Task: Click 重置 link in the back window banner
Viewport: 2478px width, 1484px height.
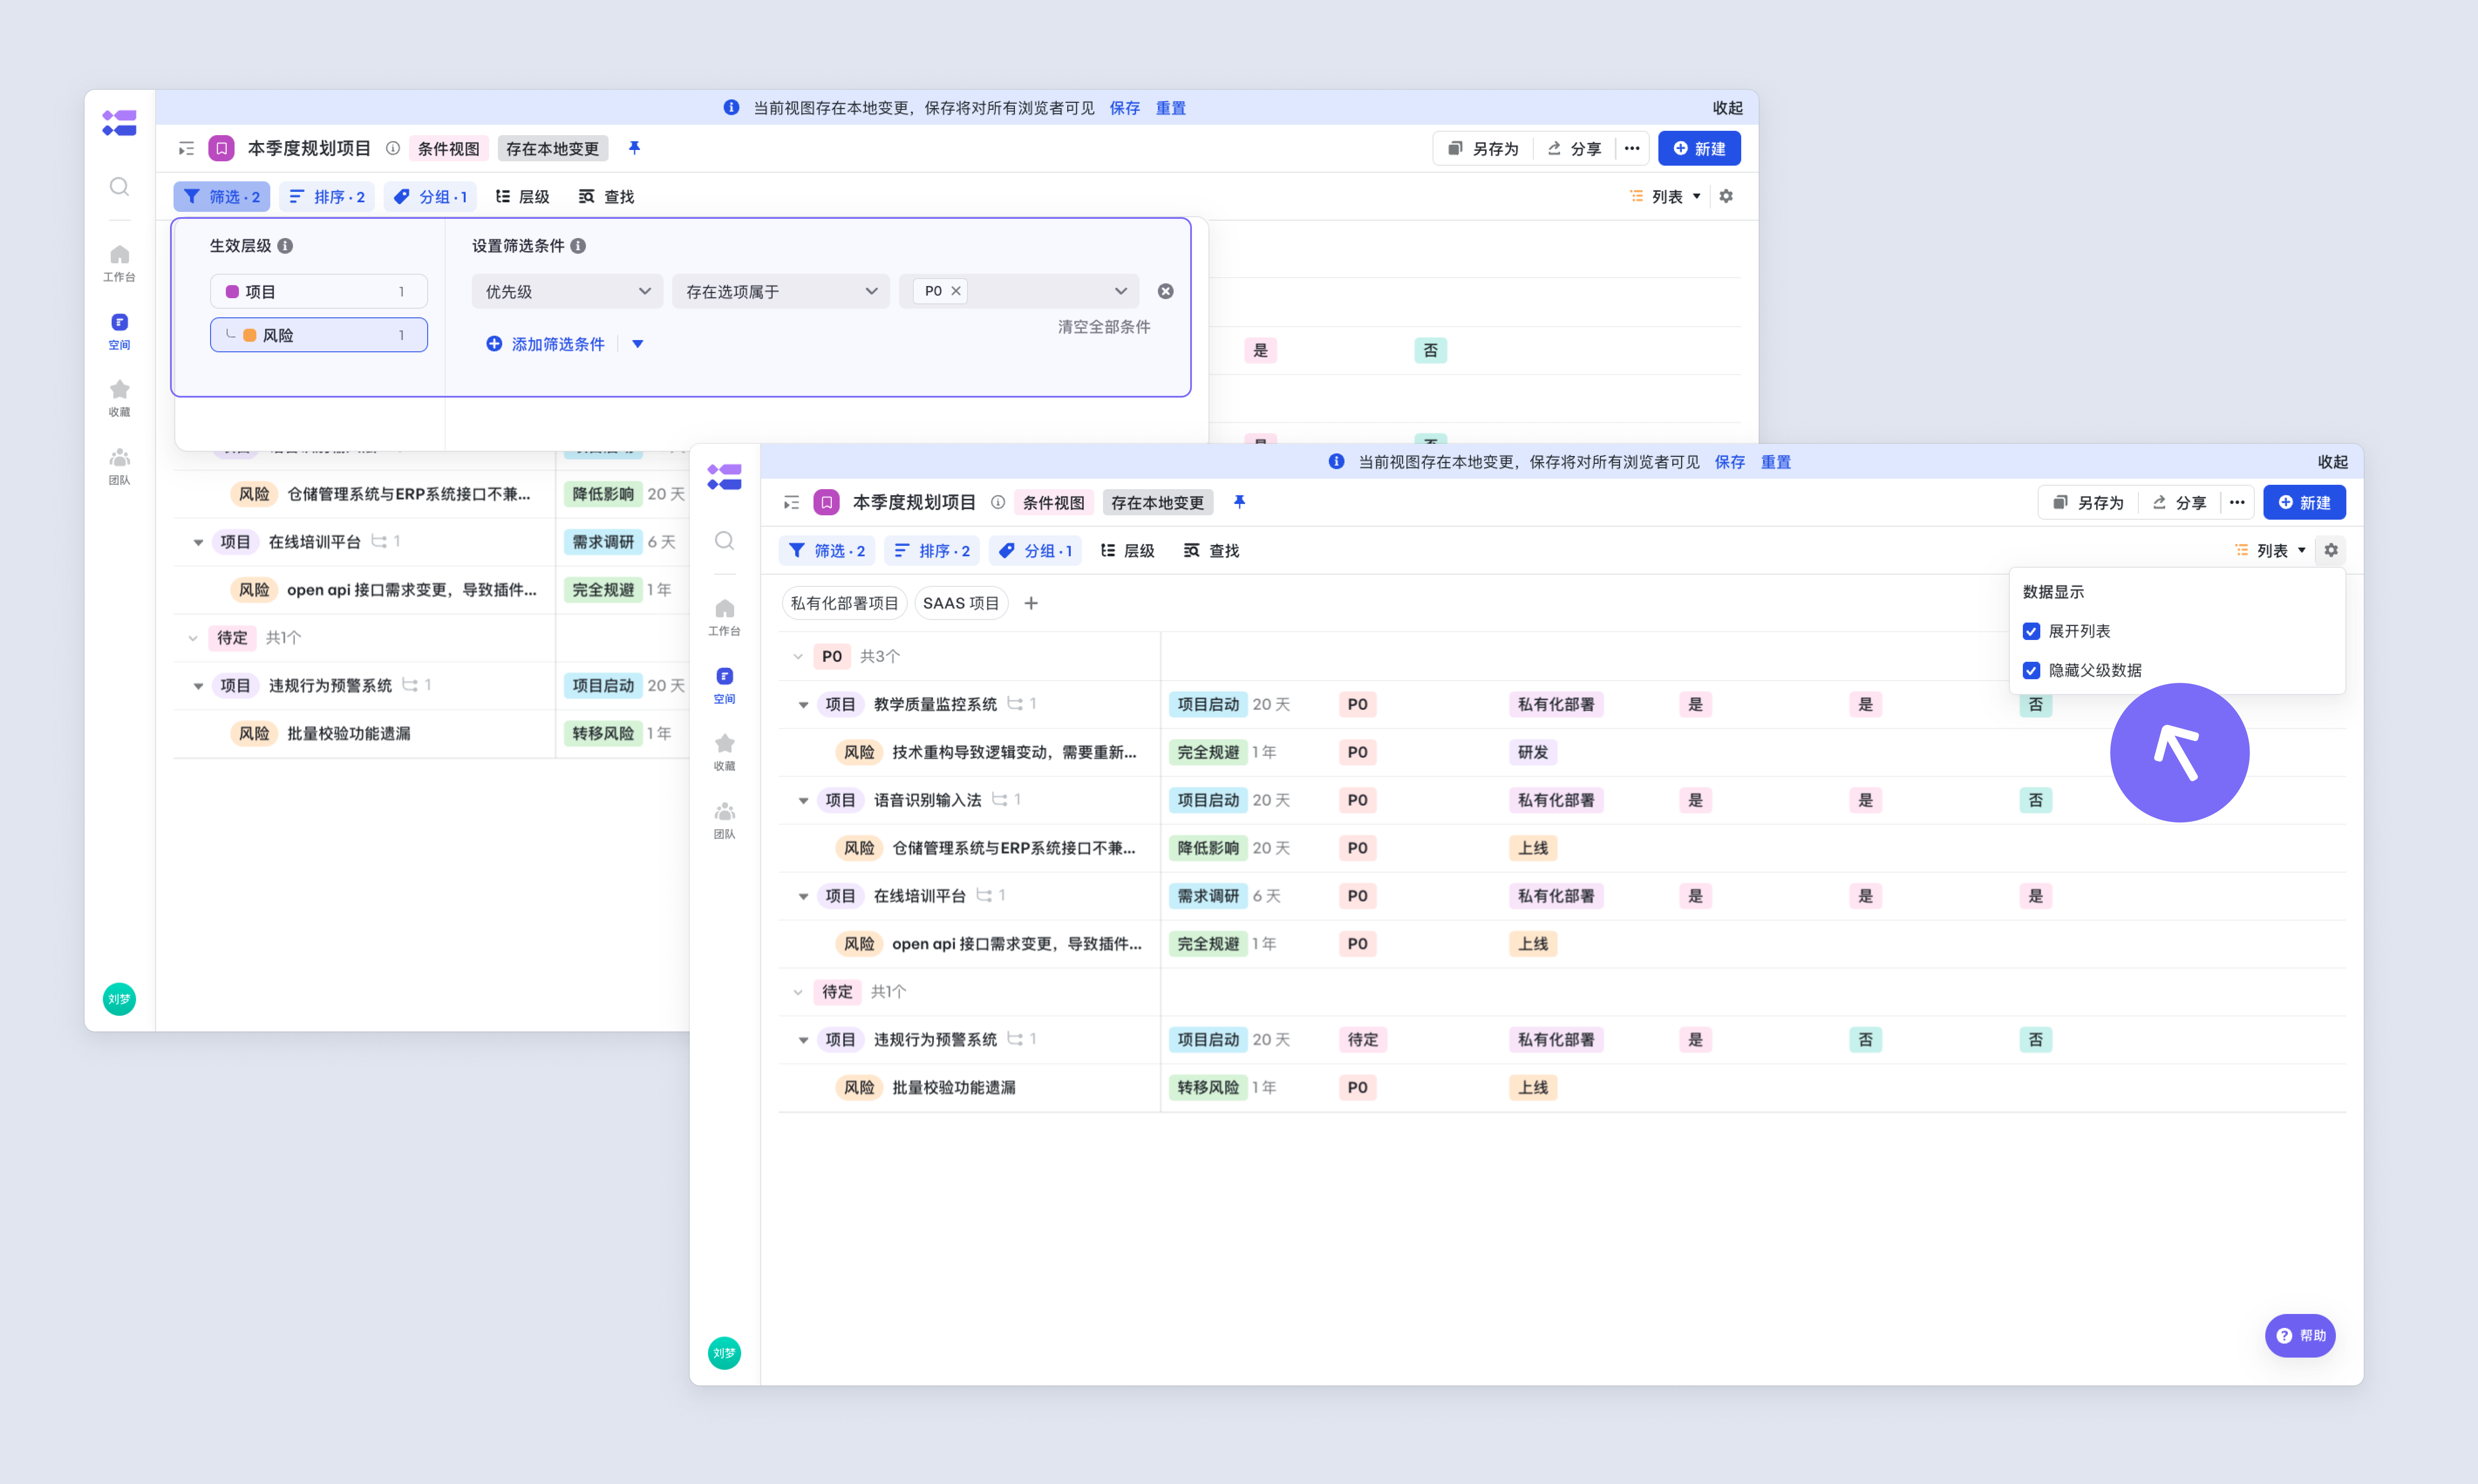Action: click(x=1171, y=108)
